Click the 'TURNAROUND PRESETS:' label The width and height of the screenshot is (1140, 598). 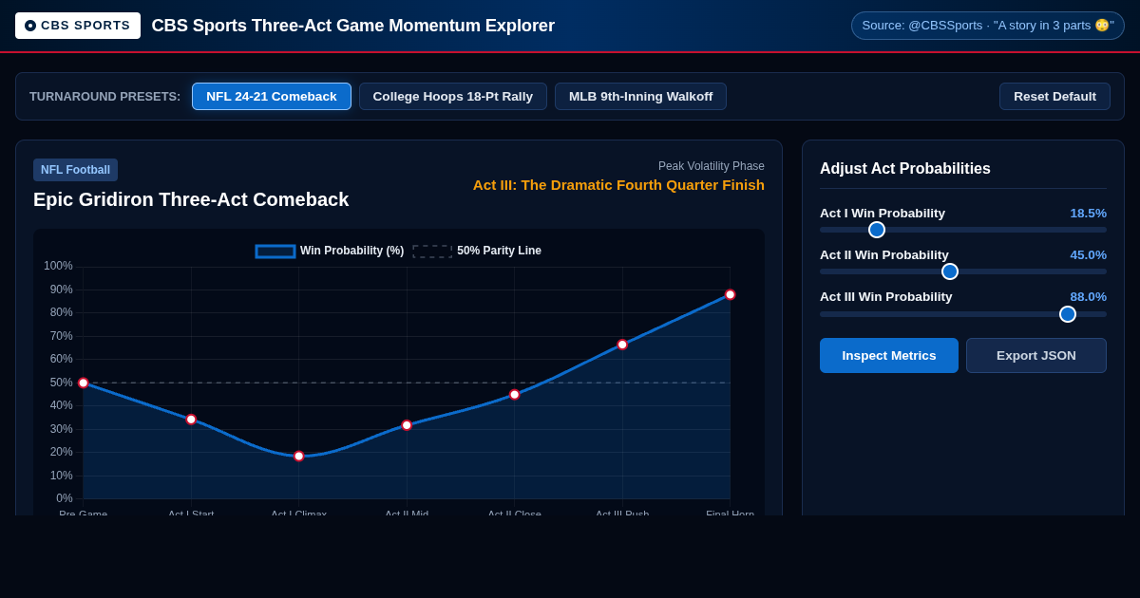tap(104, 96)
